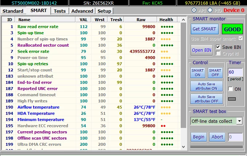Abort the SMART test
Image resolution: width=247 pixels, height=156 pixels.
(217, 137)
